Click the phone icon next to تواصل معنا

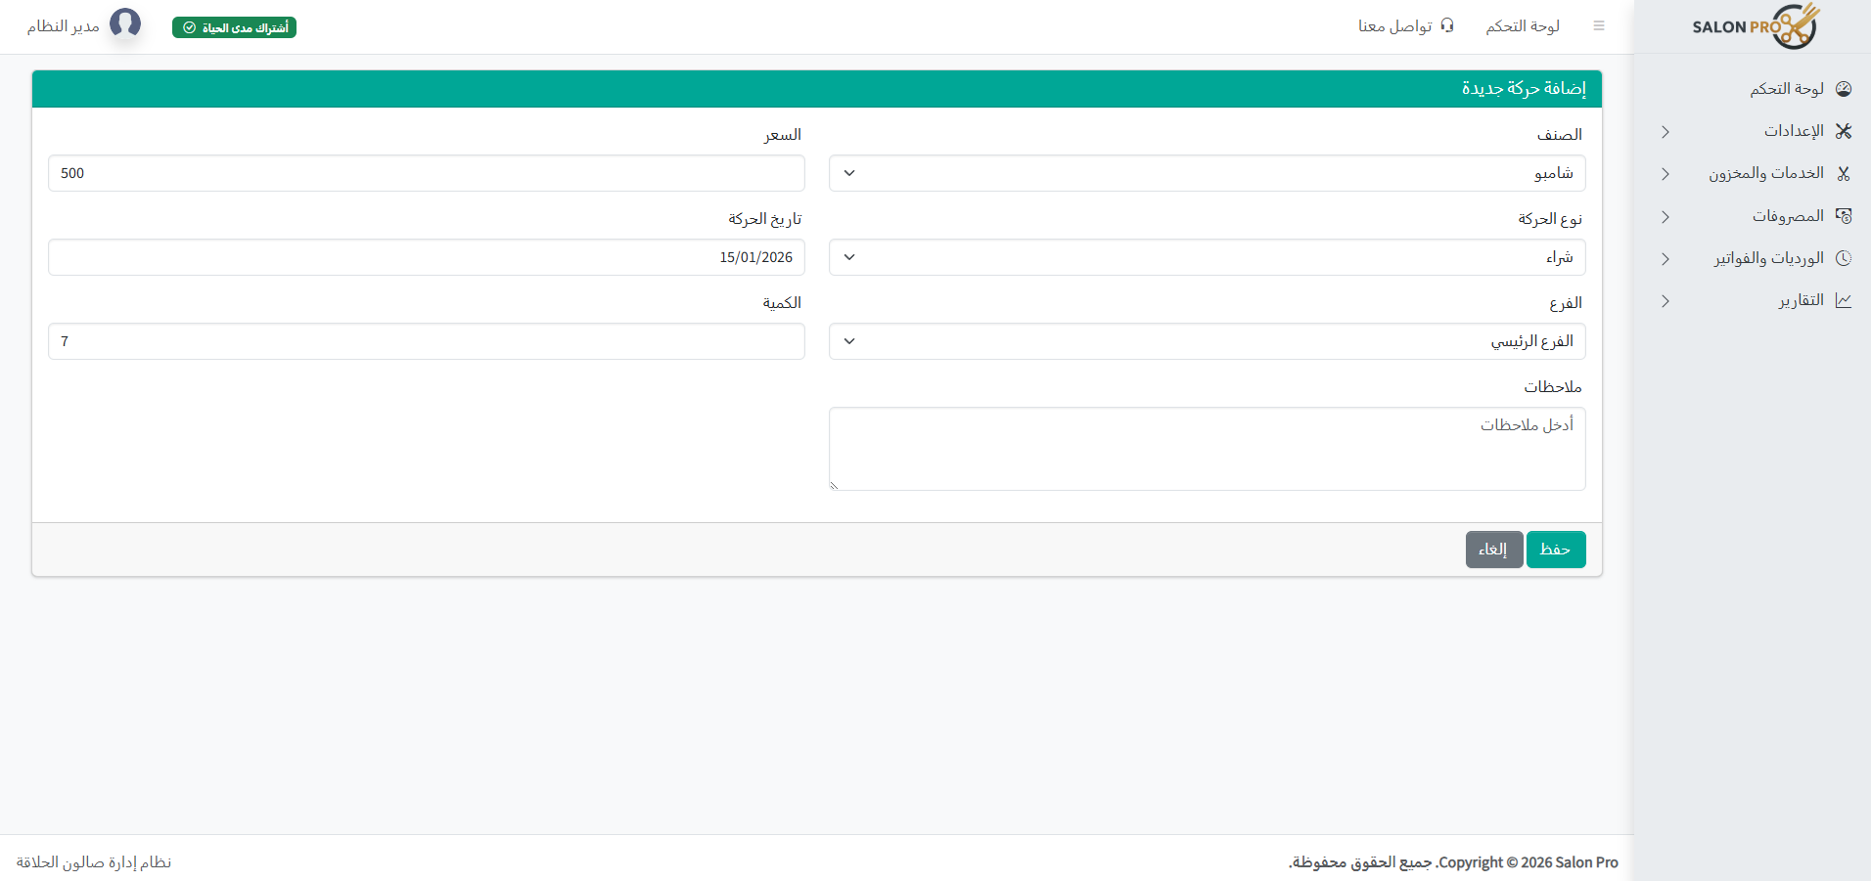[x=1447, y=25]
